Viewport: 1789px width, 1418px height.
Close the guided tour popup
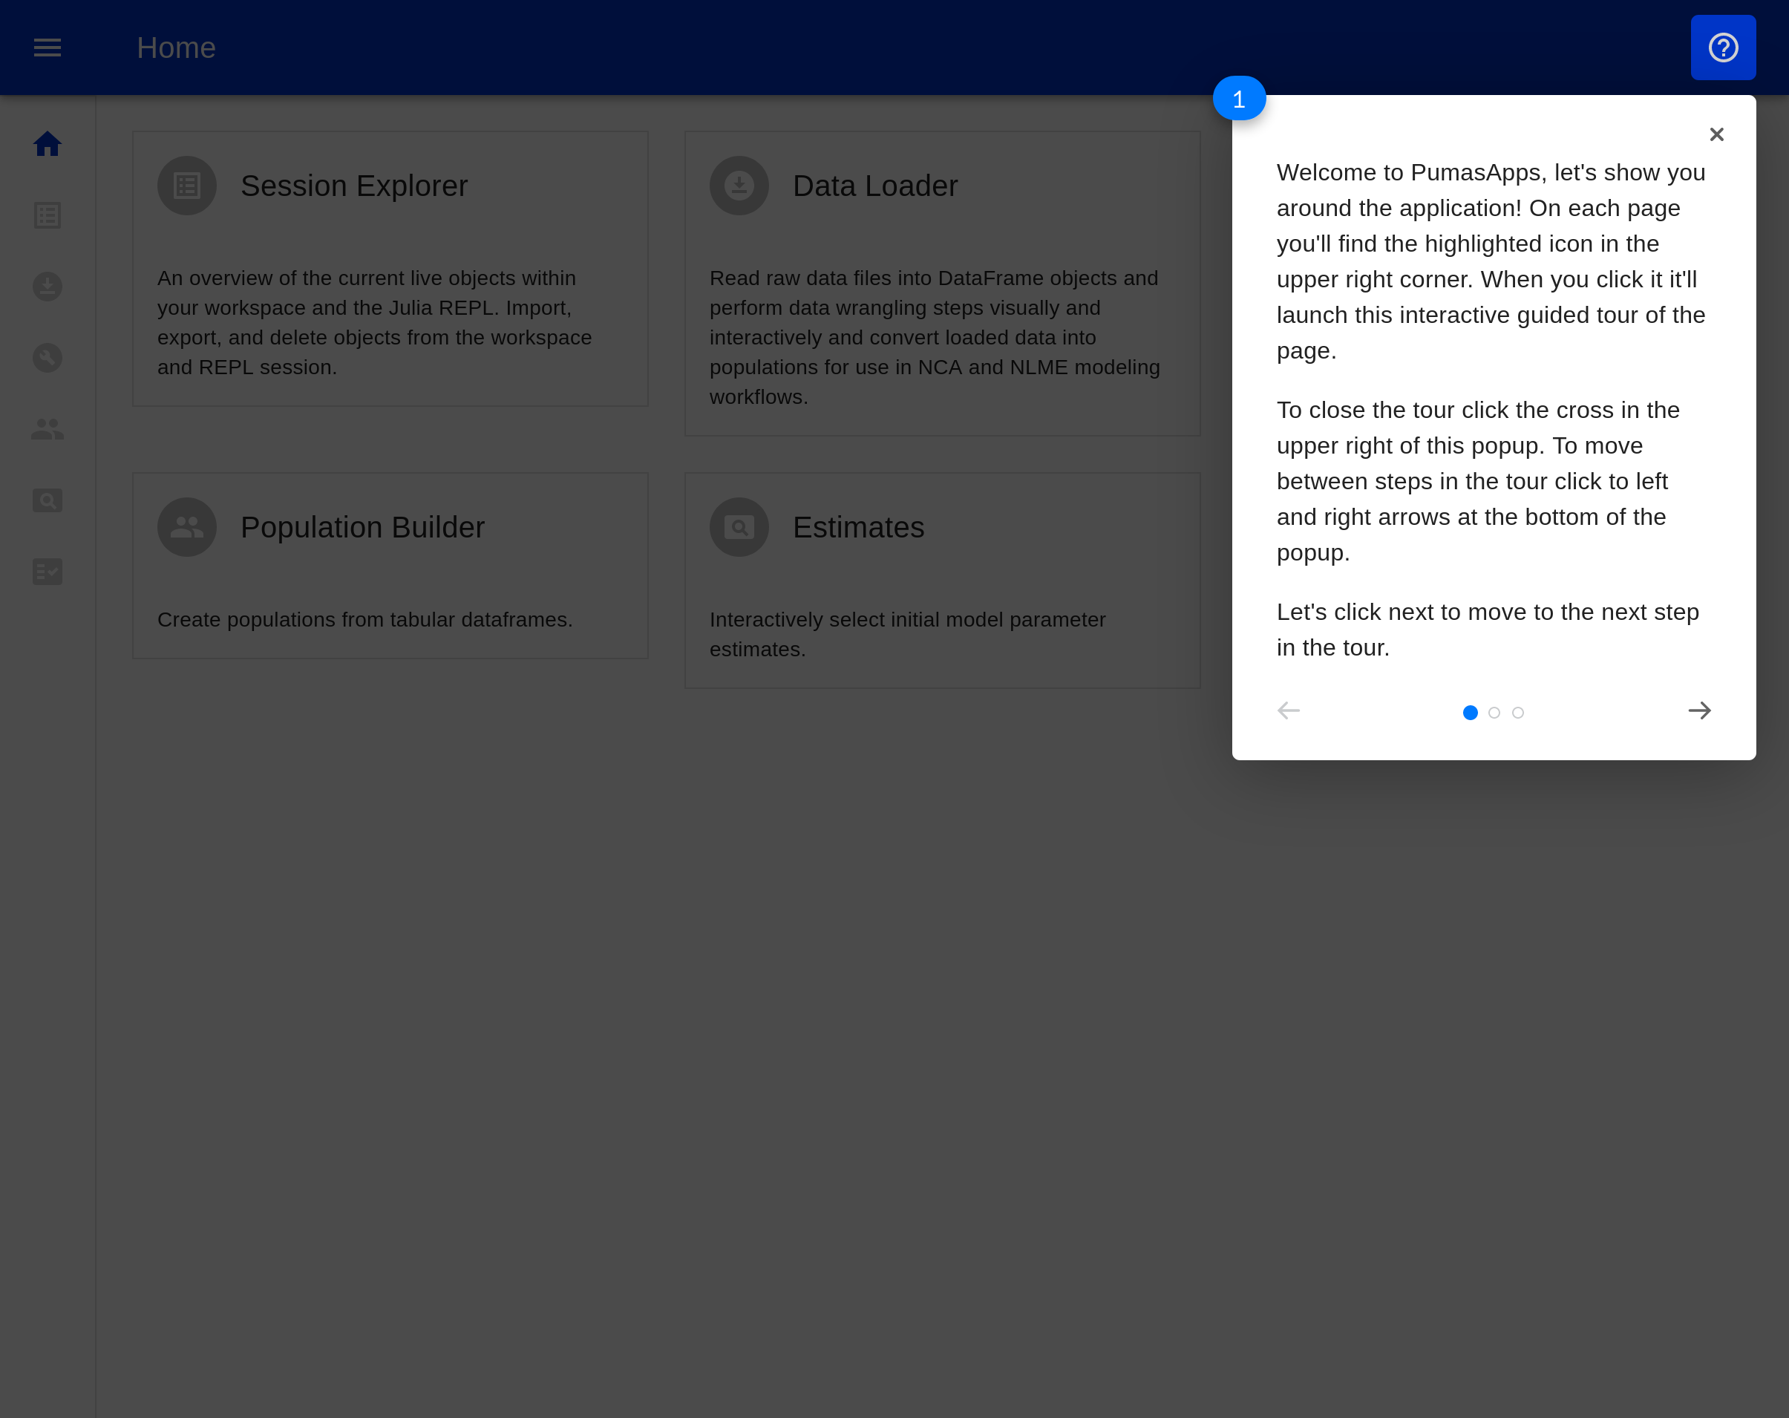pyautogui.click(x=1716, y=134)
